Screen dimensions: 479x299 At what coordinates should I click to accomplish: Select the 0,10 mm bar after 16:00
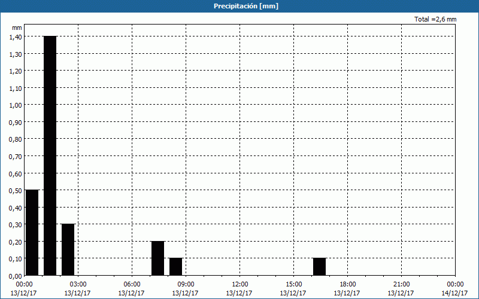coord(319,267)
